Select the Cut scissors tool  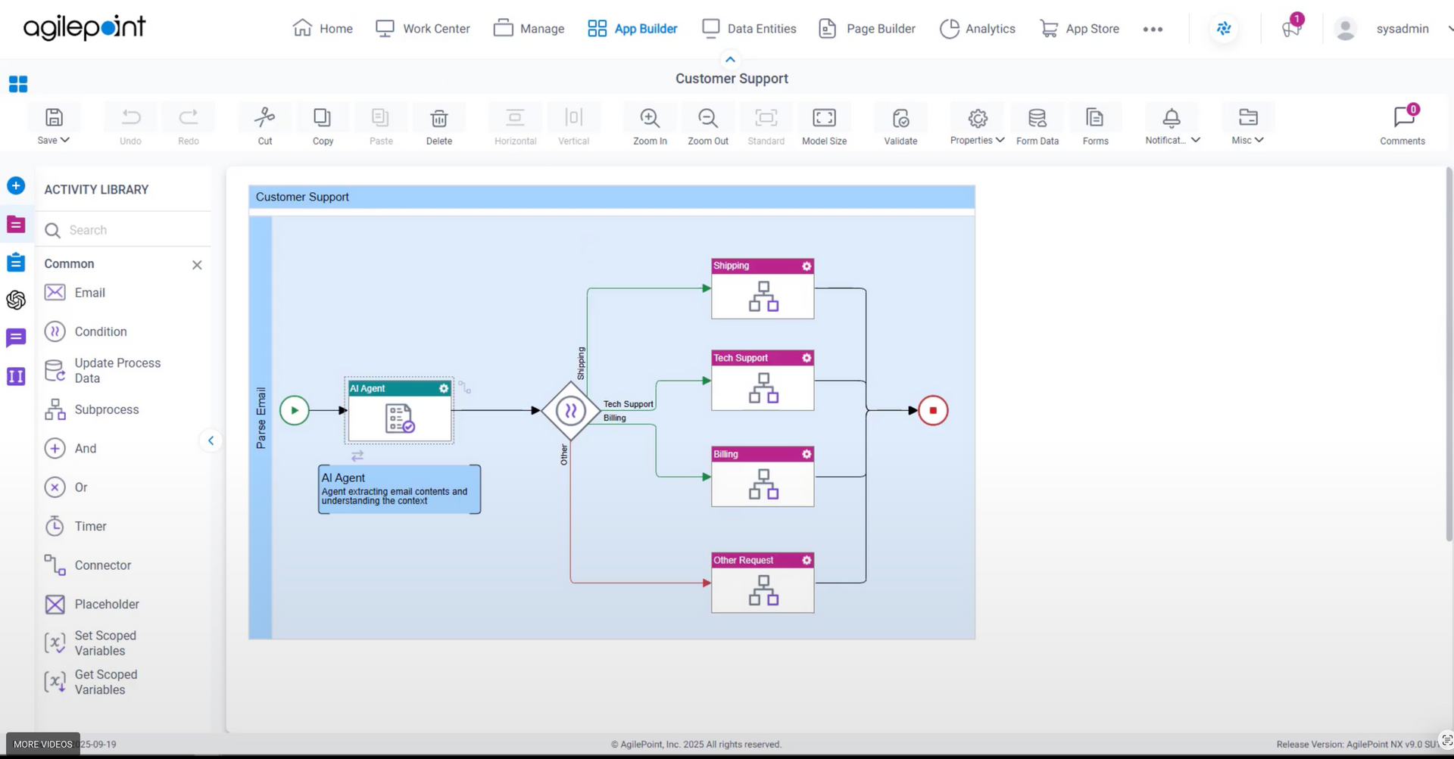(264, 118)
